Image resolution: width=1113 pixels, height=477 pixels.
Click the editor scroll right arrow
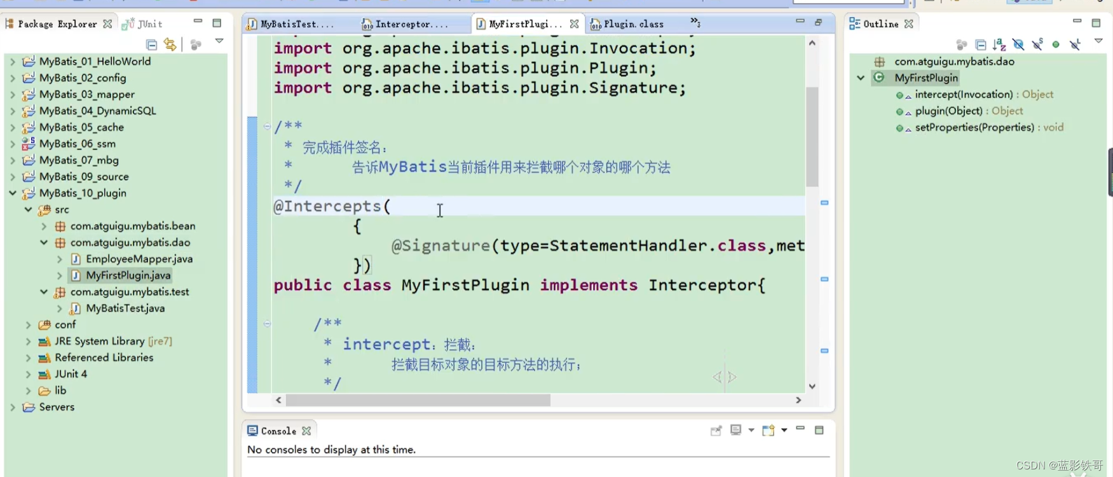click(798, 400)
